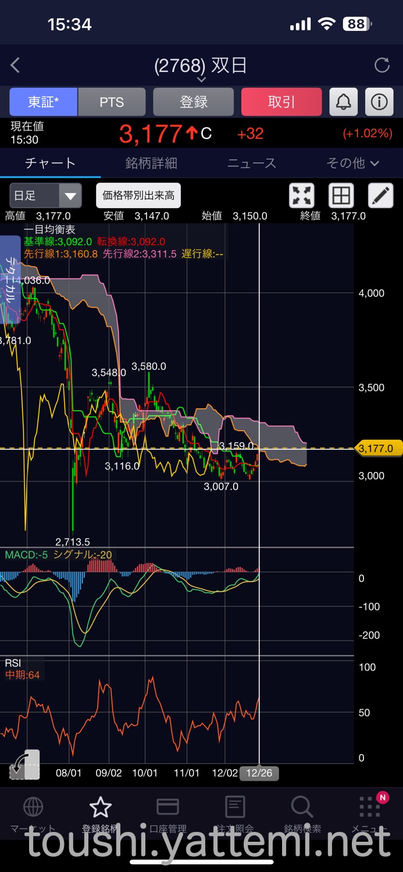This screenshot has height=872, width=403.
Task: Tap the refresh icon at top right
Action: coord(382,65)
